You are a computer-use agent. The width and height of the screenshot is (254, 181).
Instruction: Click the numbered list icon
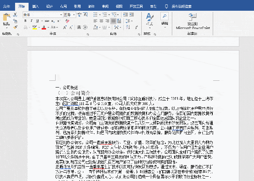click(105, 15)
